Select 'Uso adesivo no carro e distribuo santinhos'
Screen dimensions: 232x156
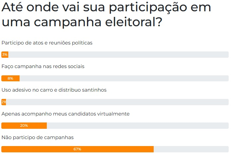point(54,90)
